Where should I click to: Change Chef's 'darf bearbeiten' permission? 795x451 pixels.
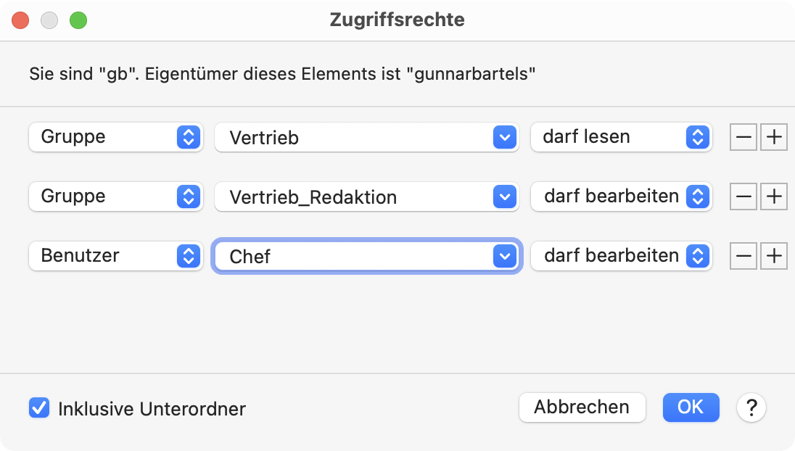622,255
